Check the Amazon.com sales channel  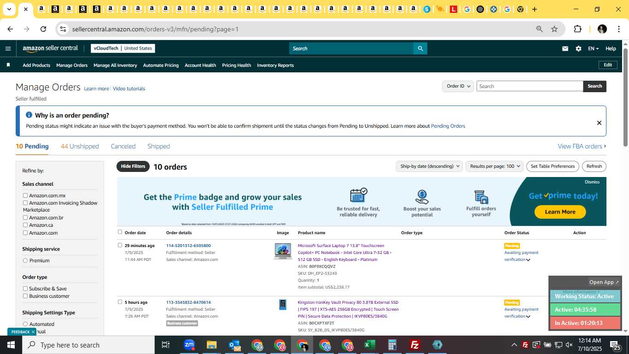click(x=25, y=233)
